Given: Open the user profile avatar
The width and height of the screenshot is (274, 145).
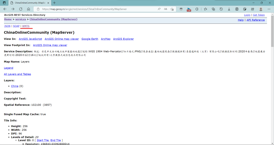Looking at the screenshot, I should (261, 9).
